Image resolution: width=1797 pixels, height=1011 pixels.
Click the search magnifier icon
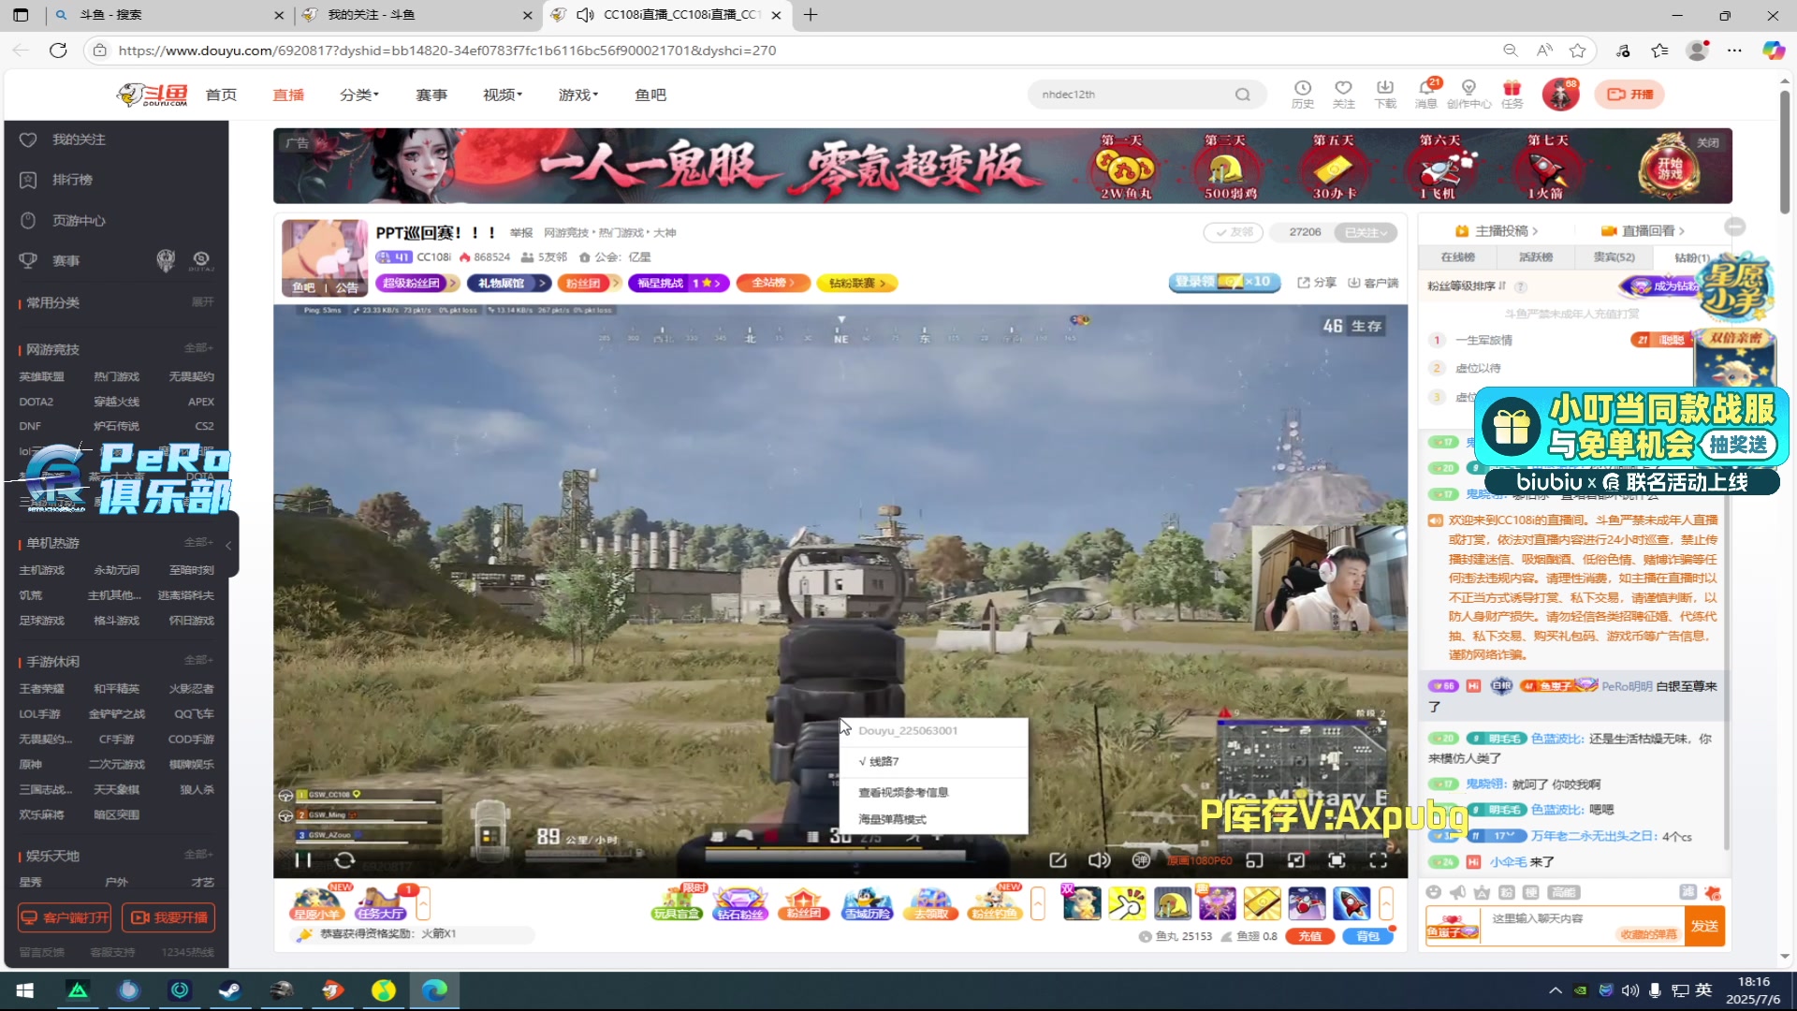coord(1242,95)
